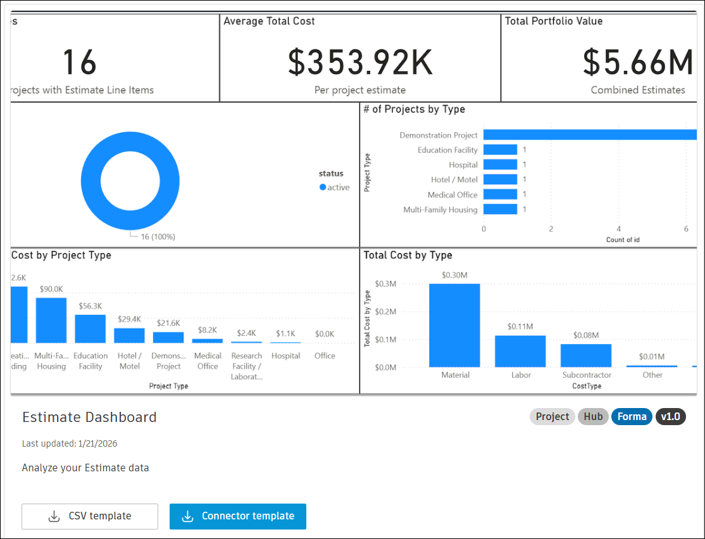Click the Demonstration Project bar
Image resolution: width=705 pixels, height=539 pixels.
point(590,135)
